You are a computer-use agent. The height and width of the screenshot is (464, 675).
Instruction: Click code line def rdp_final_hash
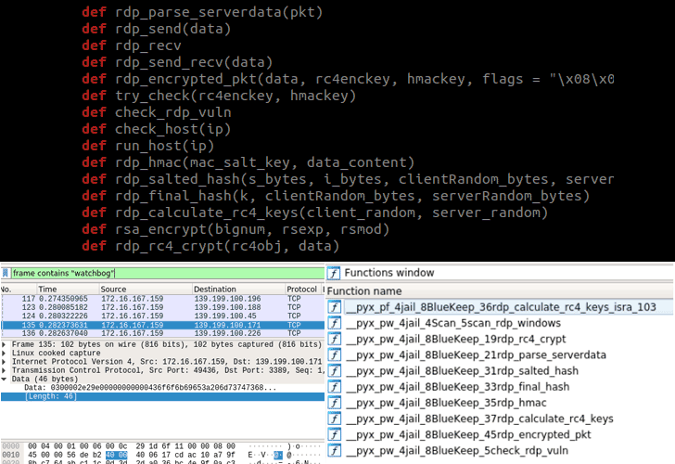336,196
